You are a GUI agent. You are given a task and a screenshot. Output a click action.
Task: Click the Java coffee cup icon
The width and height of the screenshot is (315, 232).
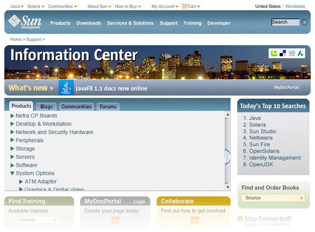point(66,88)
